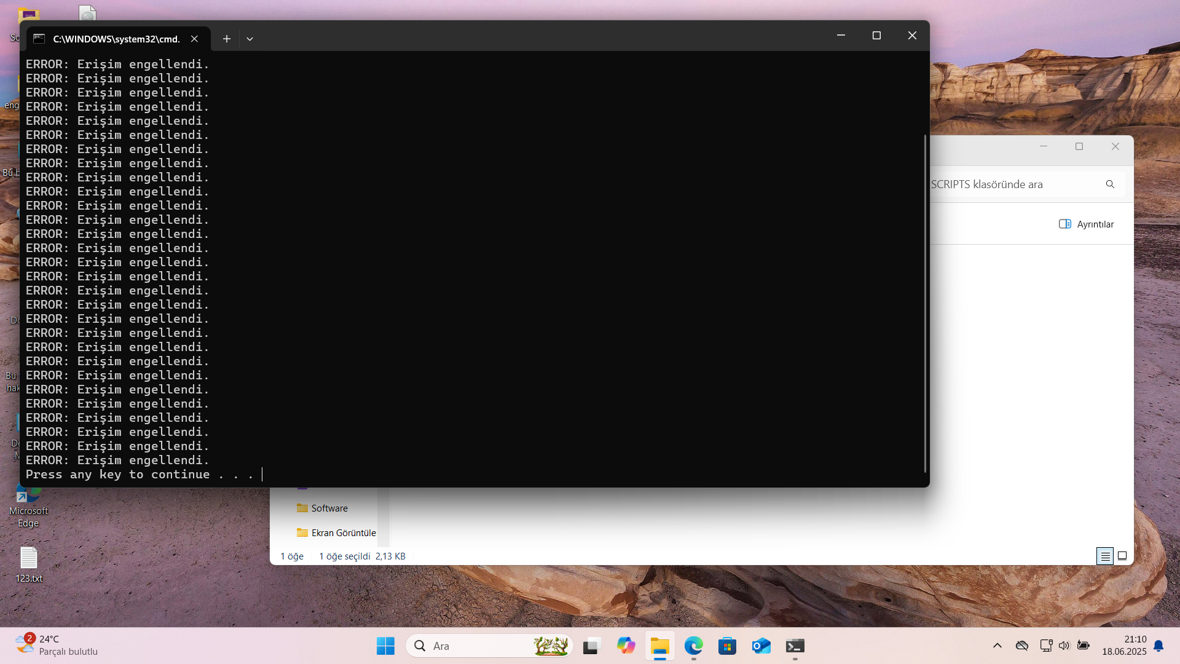The image size is (1180, 664).
Task: Open the volume speaker tray icon
Action: click(1064, 646)
